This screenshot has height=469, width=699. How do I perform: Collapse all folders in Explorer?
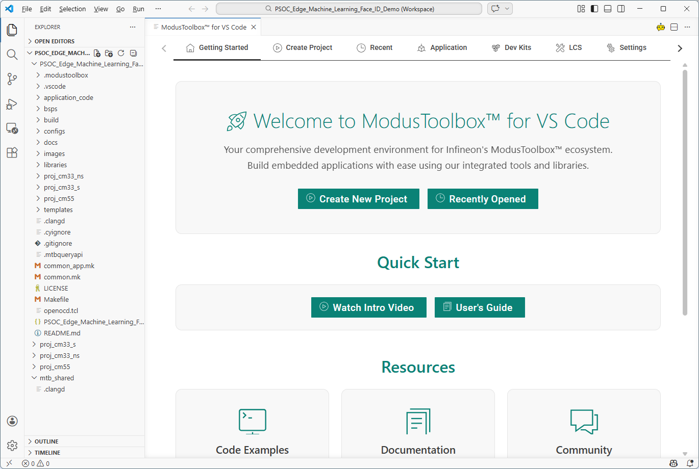(x=133, y=53)
